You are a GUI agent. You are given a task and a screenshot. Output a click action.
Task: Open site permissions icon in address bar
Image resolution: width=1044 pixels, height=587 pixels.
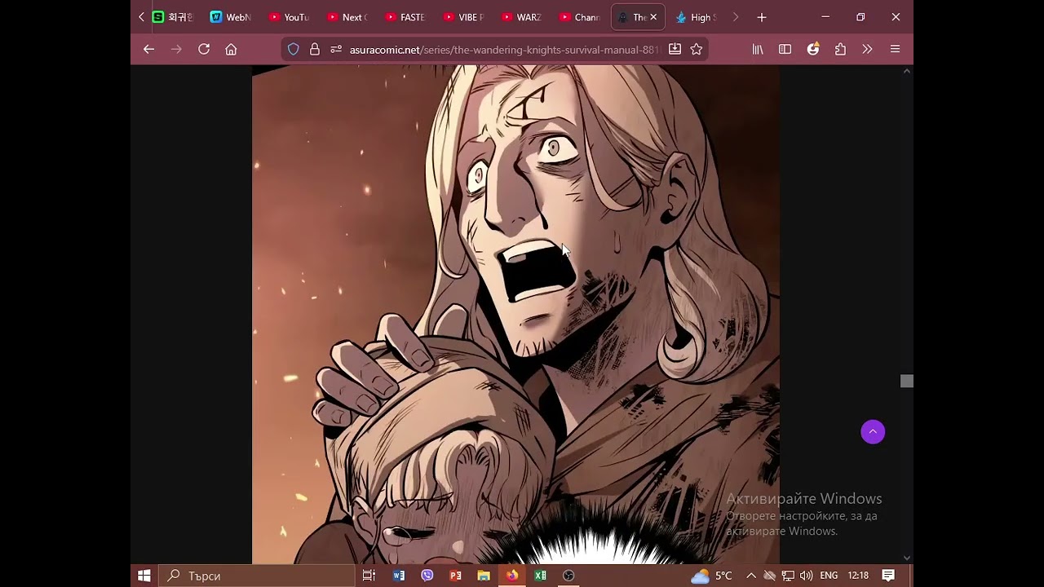click(336, 49)
